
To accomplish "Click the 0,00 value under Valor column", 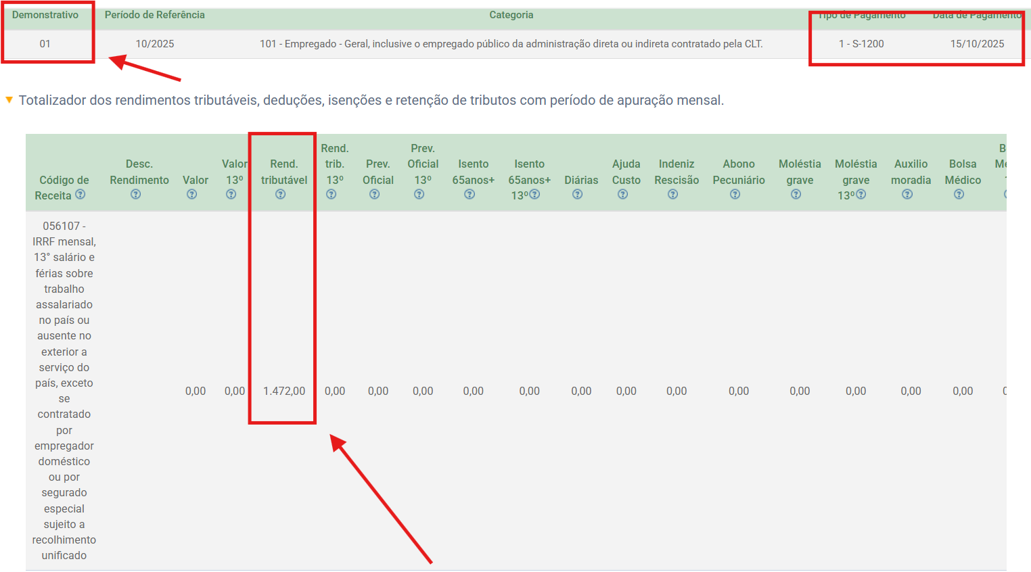I will [x=196, y=391].
